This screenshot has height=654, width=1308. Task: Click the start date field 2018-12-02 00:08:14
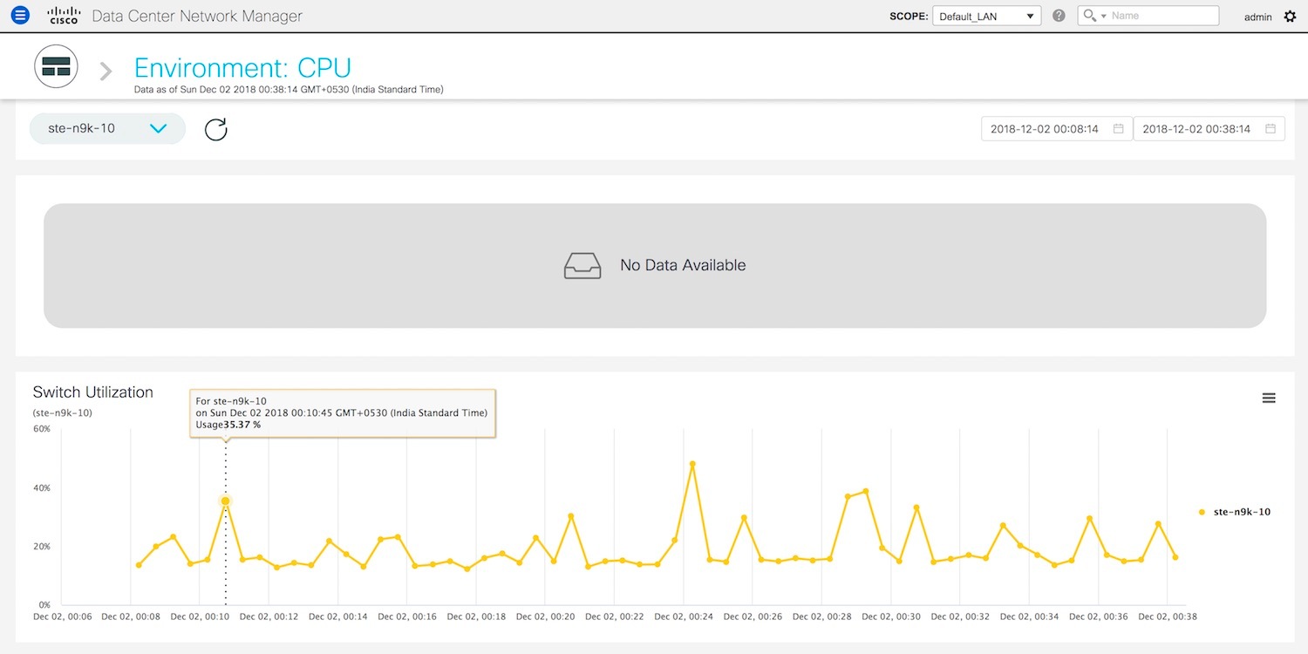(1045, 129)
